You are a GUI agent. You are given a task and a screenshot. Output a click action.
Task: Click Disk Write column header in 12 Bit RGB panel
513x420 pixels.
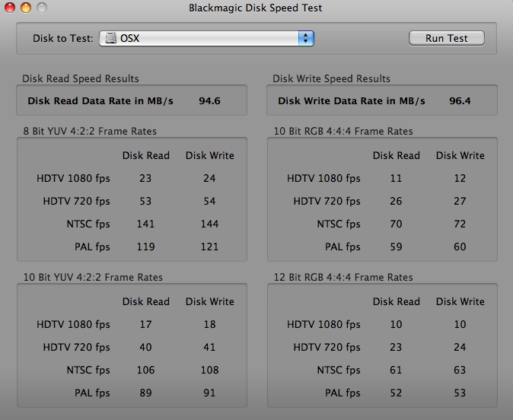click(x=460, y=302)
